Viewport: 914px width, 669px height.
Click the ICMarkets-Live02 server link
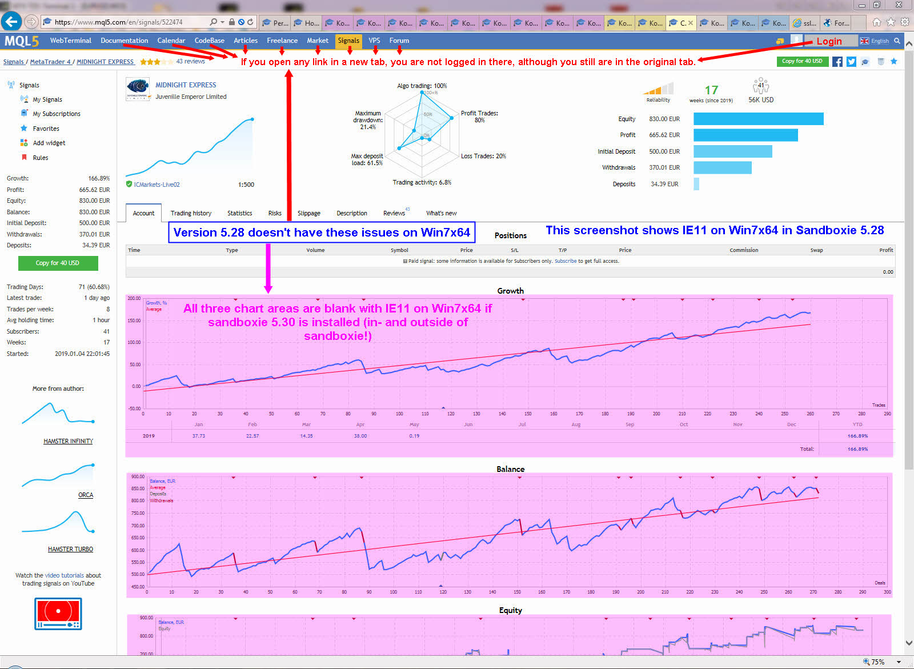click(157, 185)
